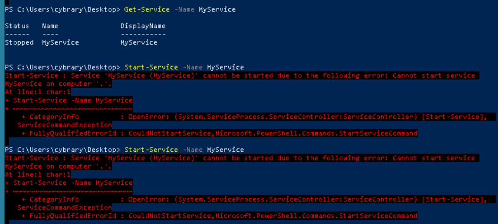The image size is (498, 224).
Task: Click the first ServiceCommandException text
Action: 65,125
